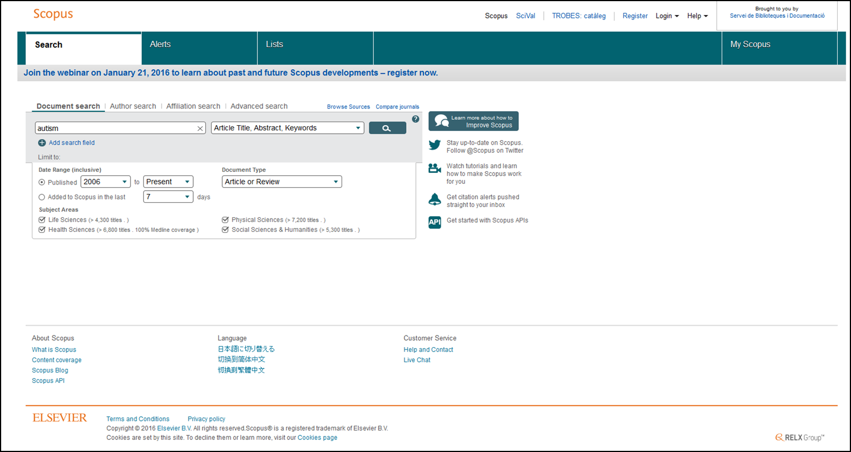Click the Scopus API footer link

pyautogui.click(x=48, y=381)
